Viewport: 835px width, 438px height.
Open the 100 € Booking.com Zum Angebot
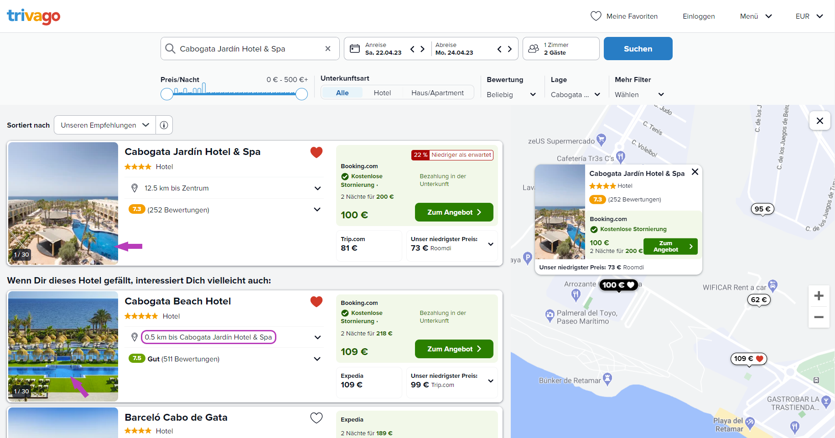coord(454,212)
